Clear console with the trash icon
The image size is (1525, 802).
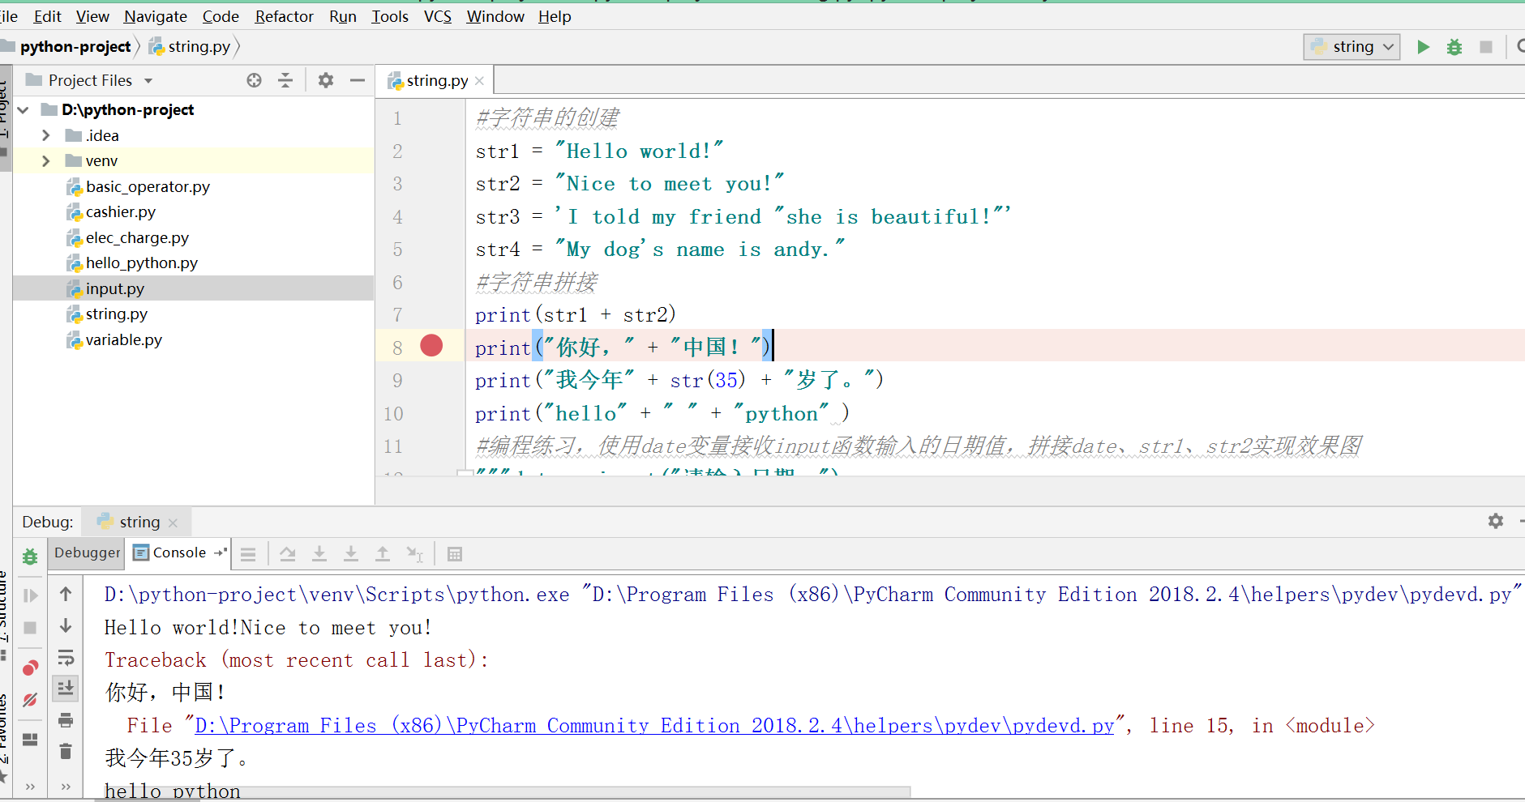click(66, 752)
